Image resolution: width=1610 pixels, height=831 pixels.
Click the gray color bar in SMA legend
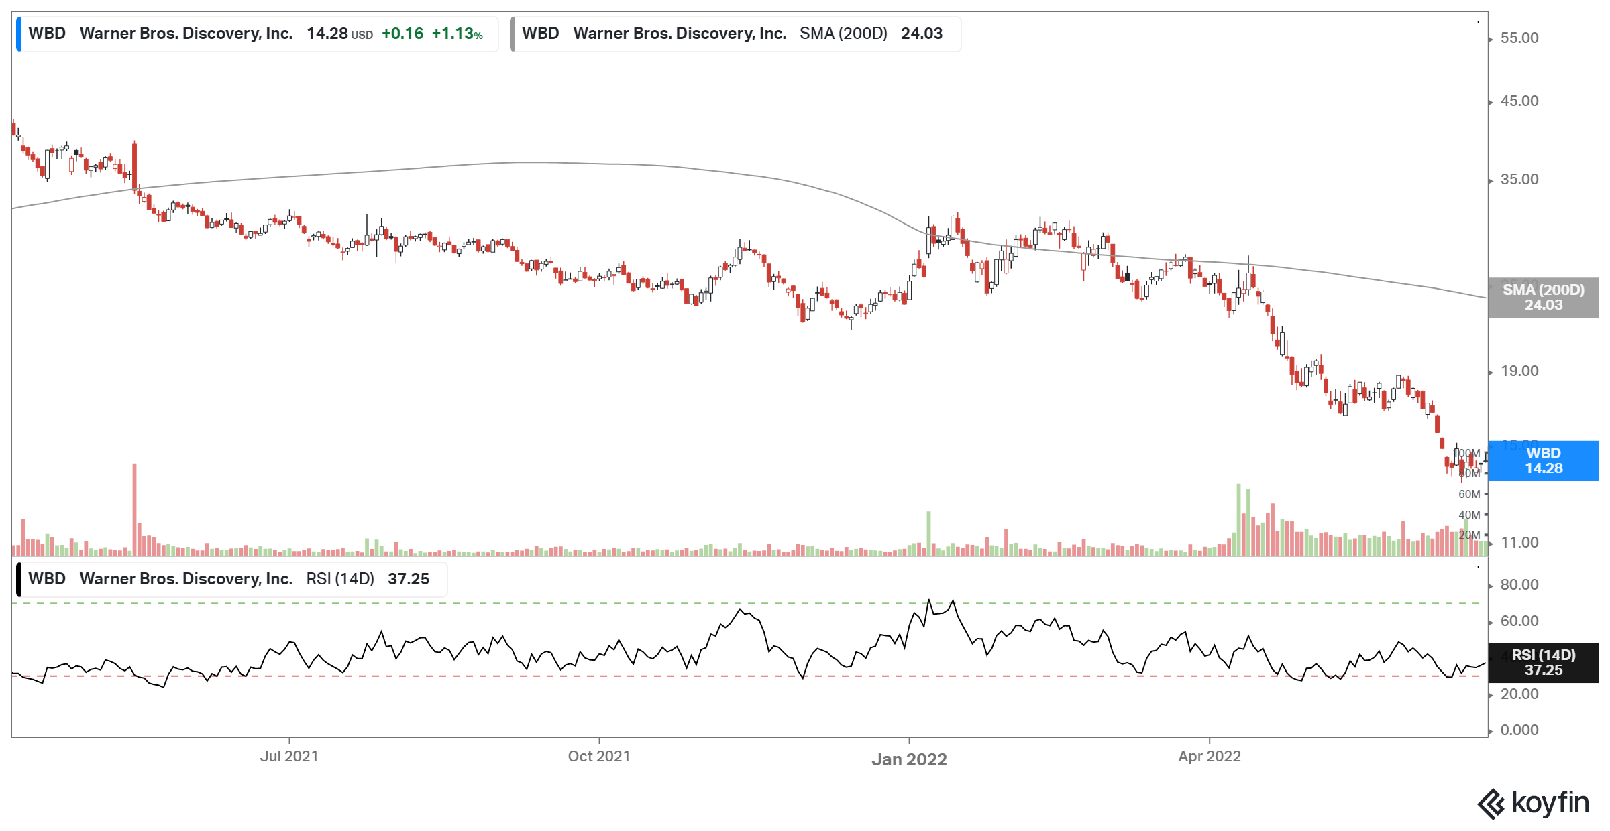pyautogui.click(x=513, y=34)
